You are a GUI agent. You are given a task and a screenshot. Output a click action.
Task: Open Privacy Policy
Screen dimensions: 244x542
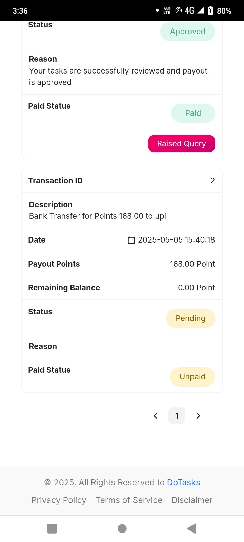59,500
